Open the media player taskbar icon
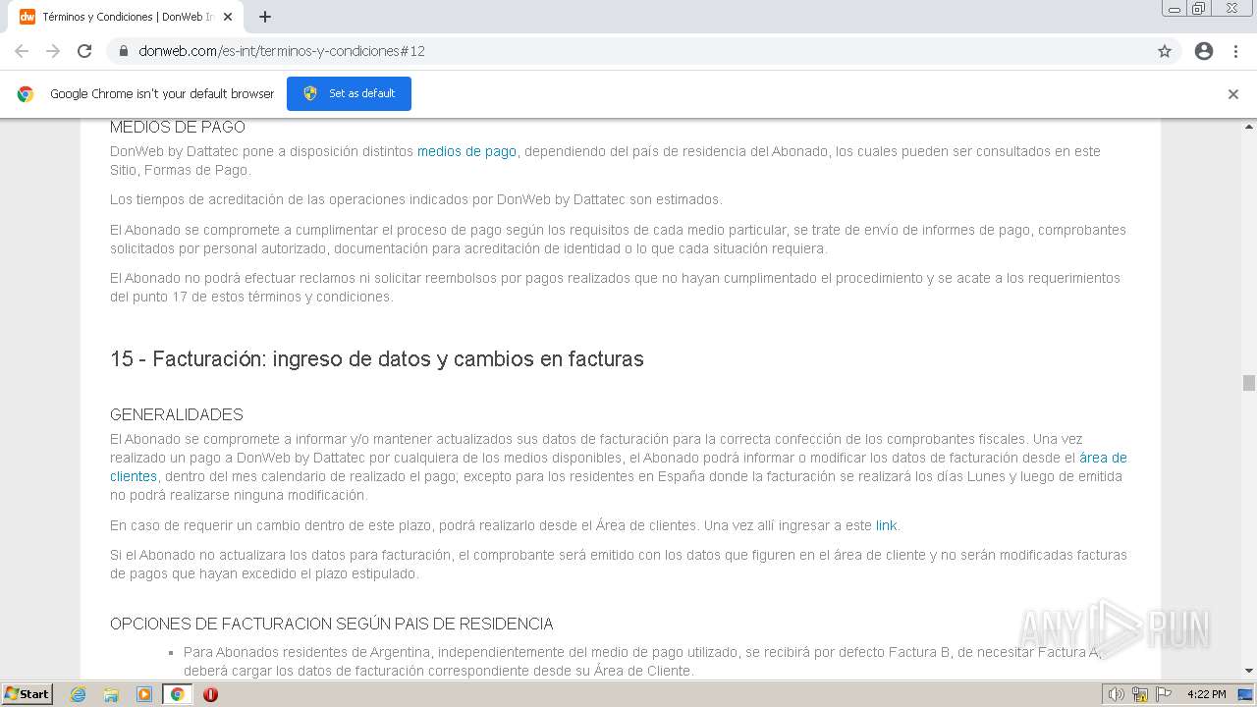 coord(144,694)
